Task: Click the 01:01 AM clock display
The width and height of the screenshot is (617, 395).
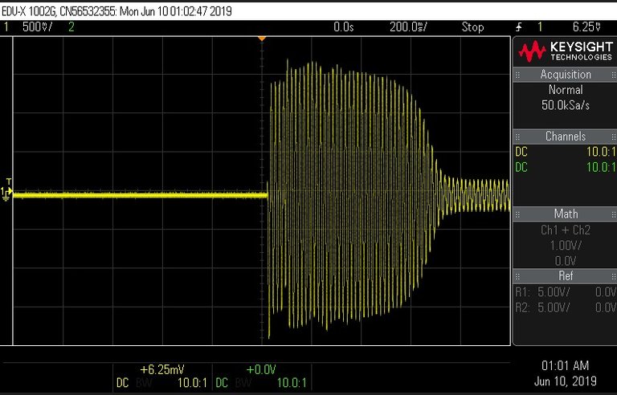Action: point(565,366)
